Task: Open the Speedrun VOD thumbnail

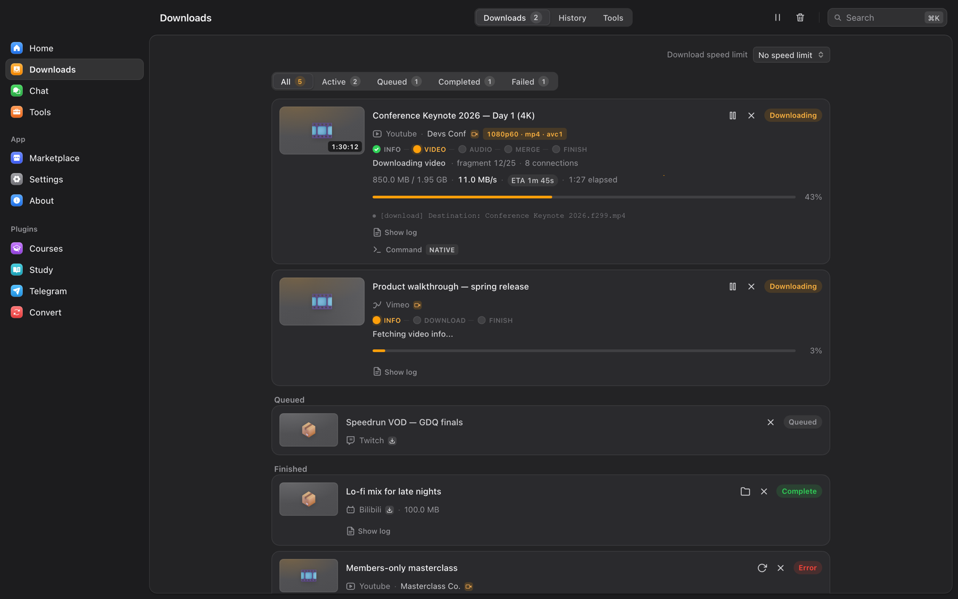Action: tap(309, 430)
